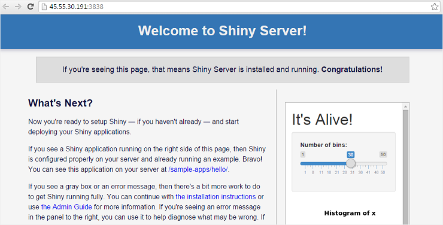Click the scroll-up arrow of sample app panel
The width and height of the screenshot is (443, 225).
405,107
